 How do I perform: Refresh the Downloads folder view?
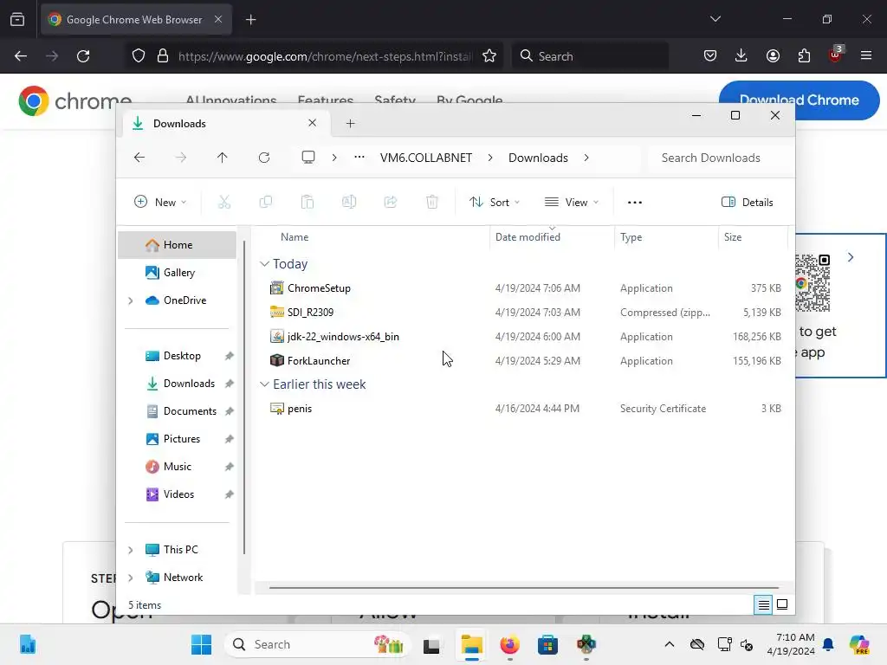[264, 158]
